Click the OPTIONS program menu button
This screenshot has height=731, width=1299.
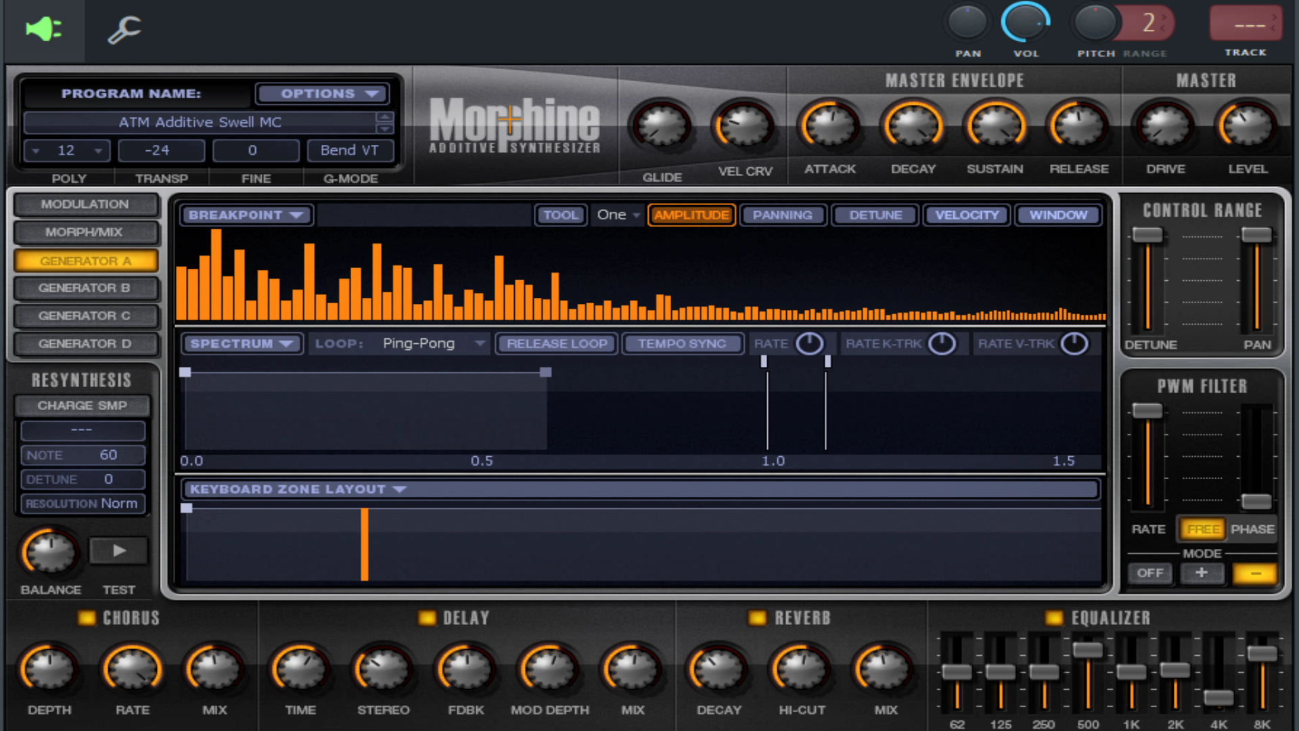324,93
